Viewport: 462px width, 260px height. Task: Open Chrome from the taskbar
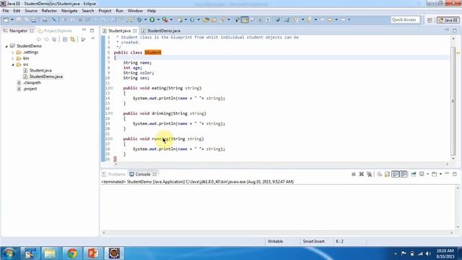coord(72,253)
